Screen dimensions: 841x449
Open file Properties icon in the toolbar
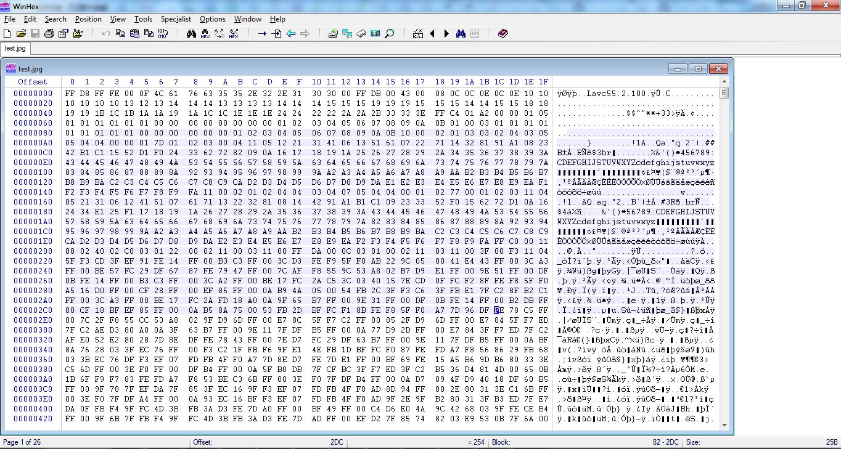click(63, 33)
